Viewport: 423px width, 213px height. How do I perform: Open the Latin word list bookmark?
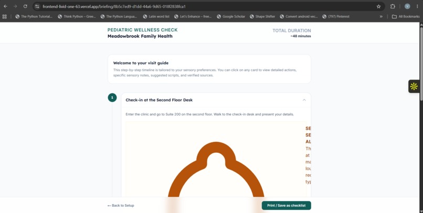(x=156, y=16)
